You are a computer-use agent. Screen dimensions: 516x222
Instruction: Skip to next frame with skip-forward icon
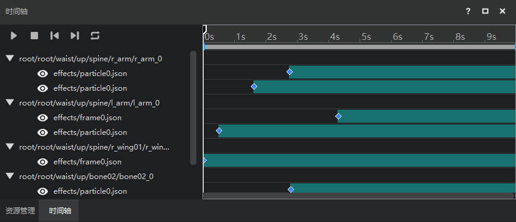click(x=75, y=36)
